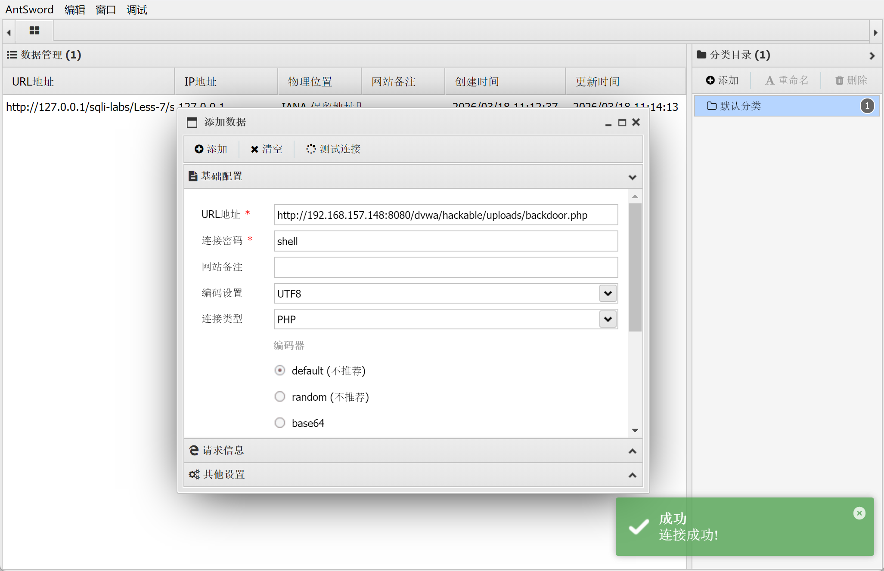Click the IP地址 column header

point(226,81)
